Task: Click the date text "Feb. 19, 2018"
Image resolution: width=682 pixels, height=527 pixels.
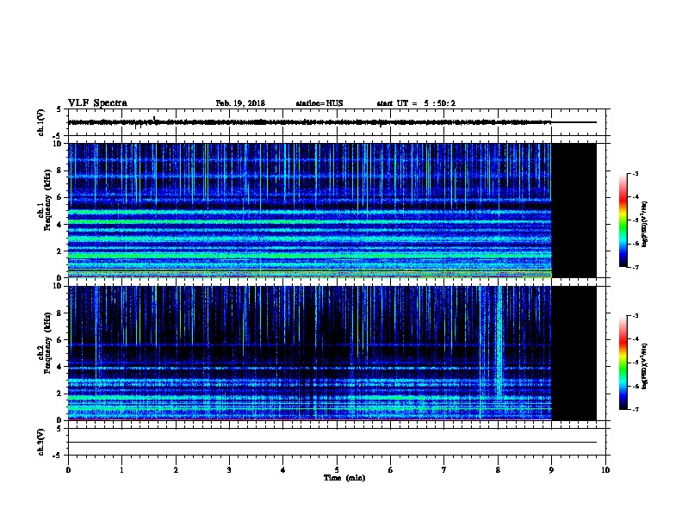Action: click(240, 103)
